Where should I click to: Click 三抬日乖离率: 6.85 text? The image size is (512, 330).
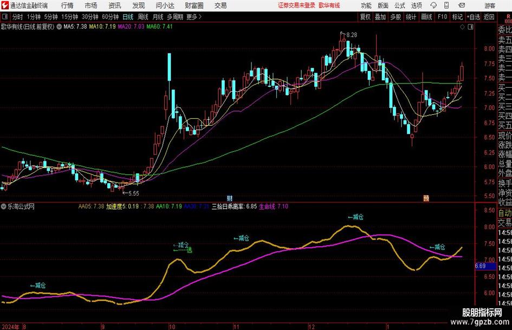[x=234, y=206]
